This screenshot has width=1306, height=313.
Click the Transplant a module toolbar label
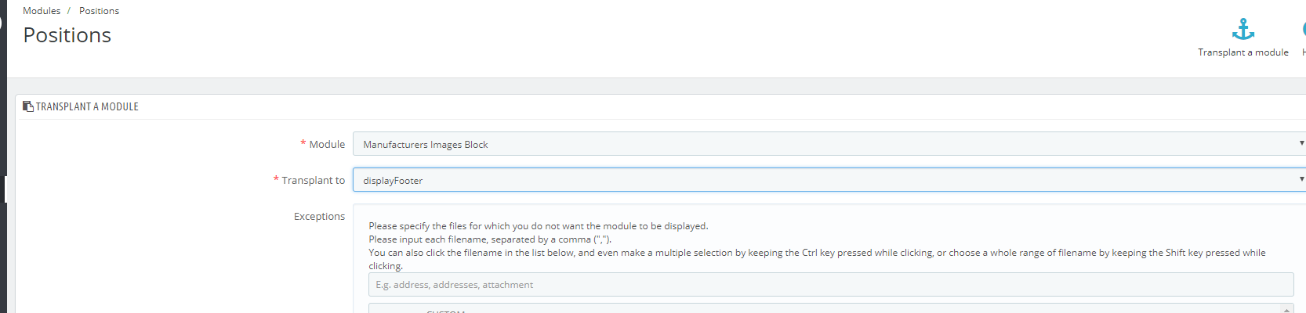[1243, 52]
